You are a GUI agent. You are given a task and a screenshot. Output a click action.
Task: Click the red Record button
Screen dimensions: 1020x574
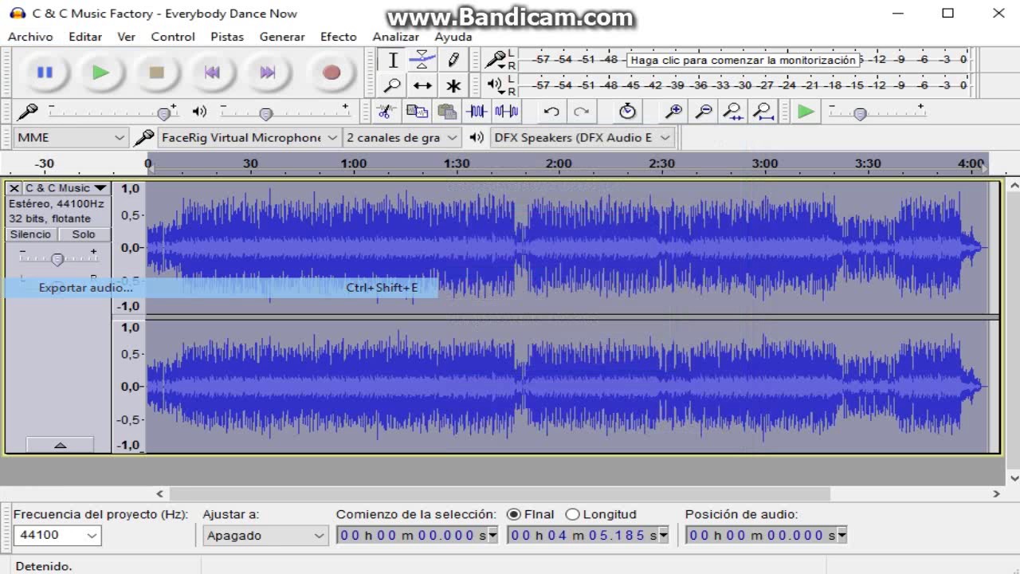[331, 73]
